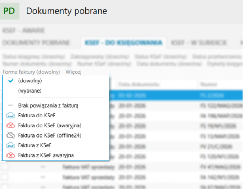Screen dimensions: 243x189
Task: Click the blue cloud icon for Faktura do KSeF
Action: [11, 116]
